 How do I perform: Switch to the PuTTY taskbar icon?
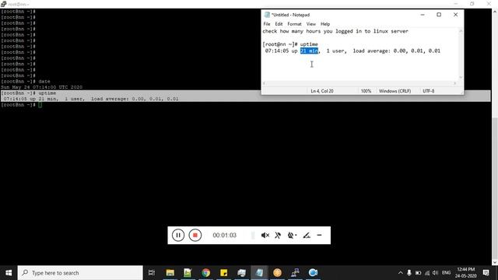tap(295, 273)
